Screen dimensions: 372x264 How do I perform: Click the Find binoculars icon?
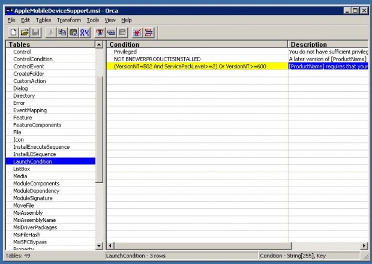(85, 32)
